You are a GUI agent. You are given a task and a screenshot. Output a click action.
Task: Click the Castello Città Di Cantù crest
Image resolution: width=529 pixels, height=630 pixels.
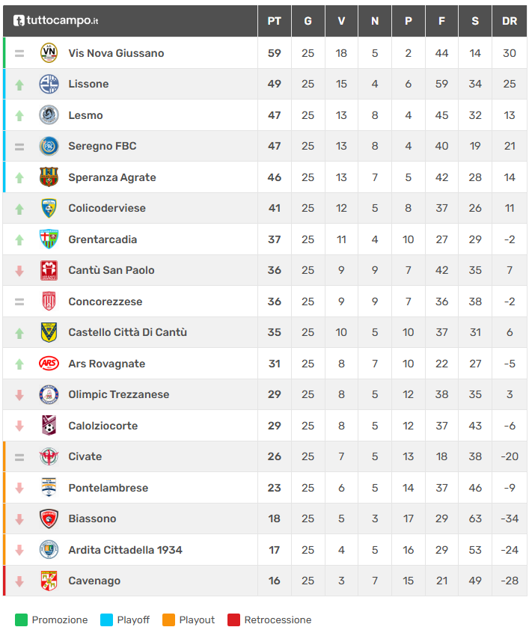click(x=49, y=332)
